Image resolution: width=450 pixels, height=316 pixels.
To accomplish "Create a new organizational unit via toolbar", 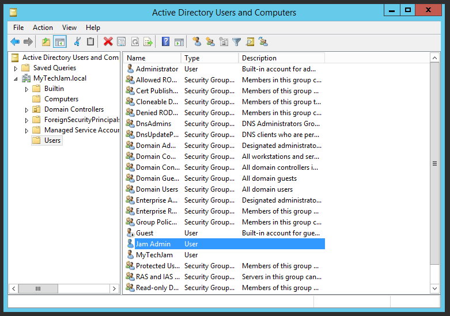I will (x=224, y=42).
